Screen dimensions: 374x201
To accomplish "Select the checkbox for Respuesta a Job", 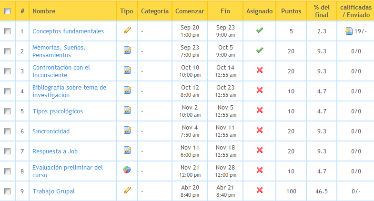I will [7, 151].
